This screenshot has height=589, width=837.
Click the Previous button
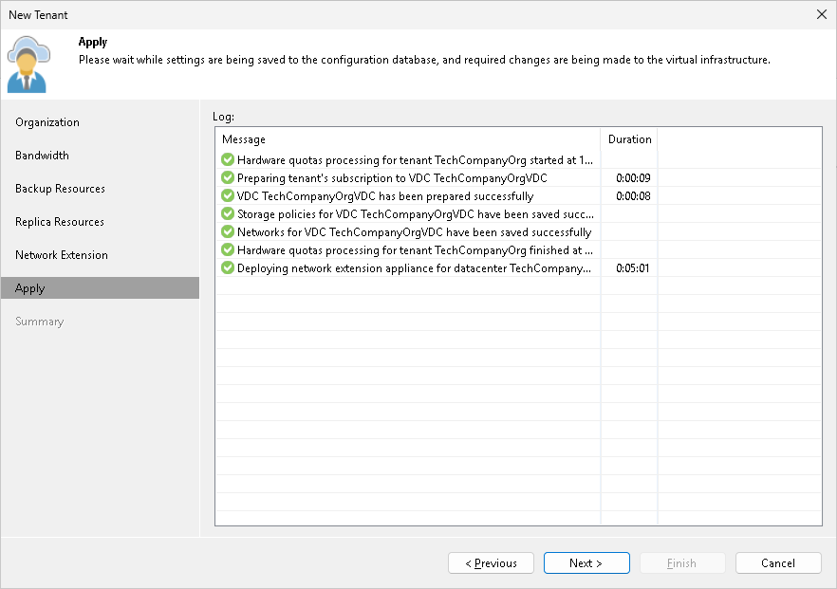[491, 562]
